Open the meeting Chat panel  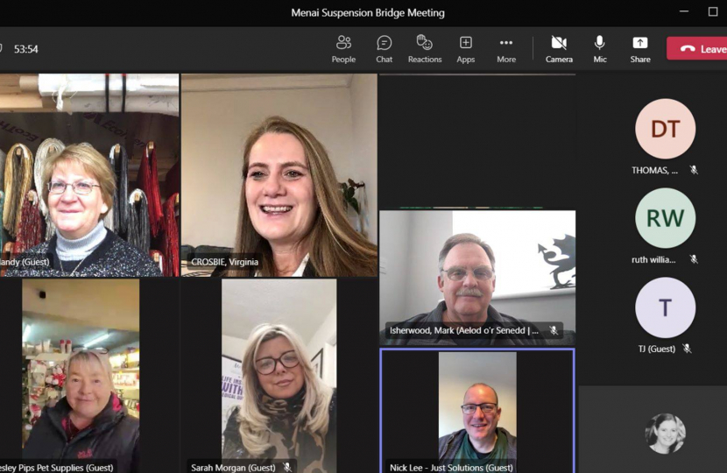(x=384, y=48)
